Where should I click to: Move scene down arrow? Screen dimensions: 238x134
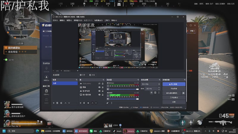(x=69, y=103)
